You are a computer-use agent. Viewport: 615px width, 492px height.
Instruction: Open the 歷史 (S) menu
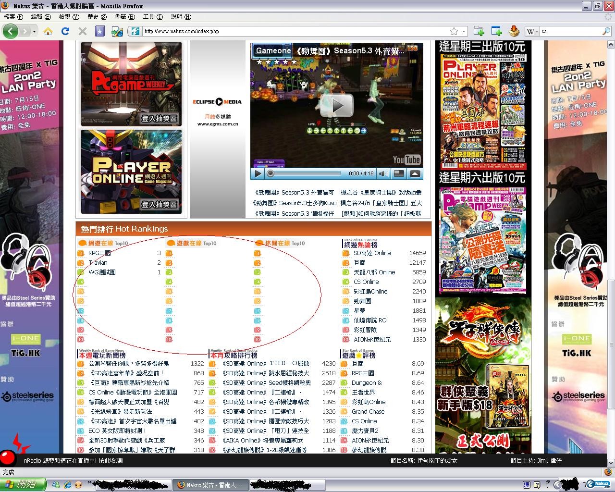[x=97, y=17]
